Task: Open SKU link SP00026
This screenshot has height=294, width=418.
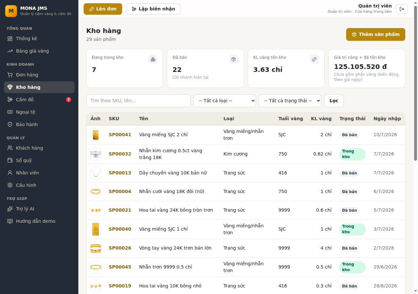Action: click(120, 248)
